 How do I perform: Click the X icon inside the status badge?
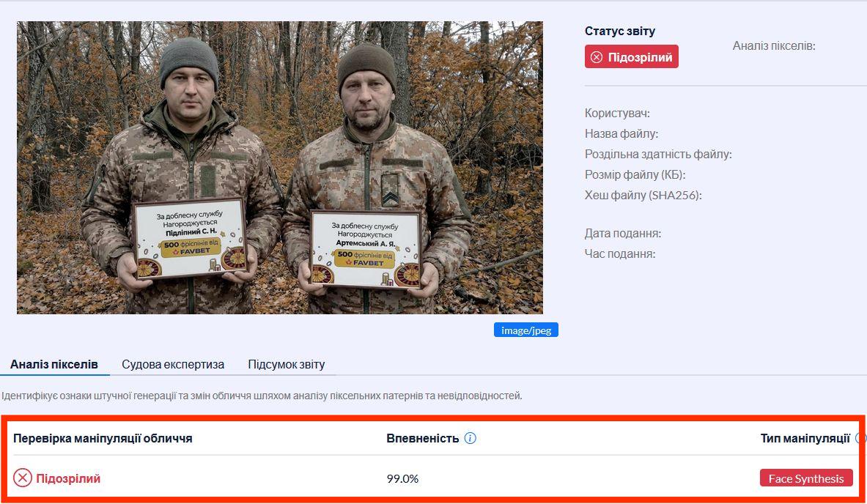pos(596,57)
